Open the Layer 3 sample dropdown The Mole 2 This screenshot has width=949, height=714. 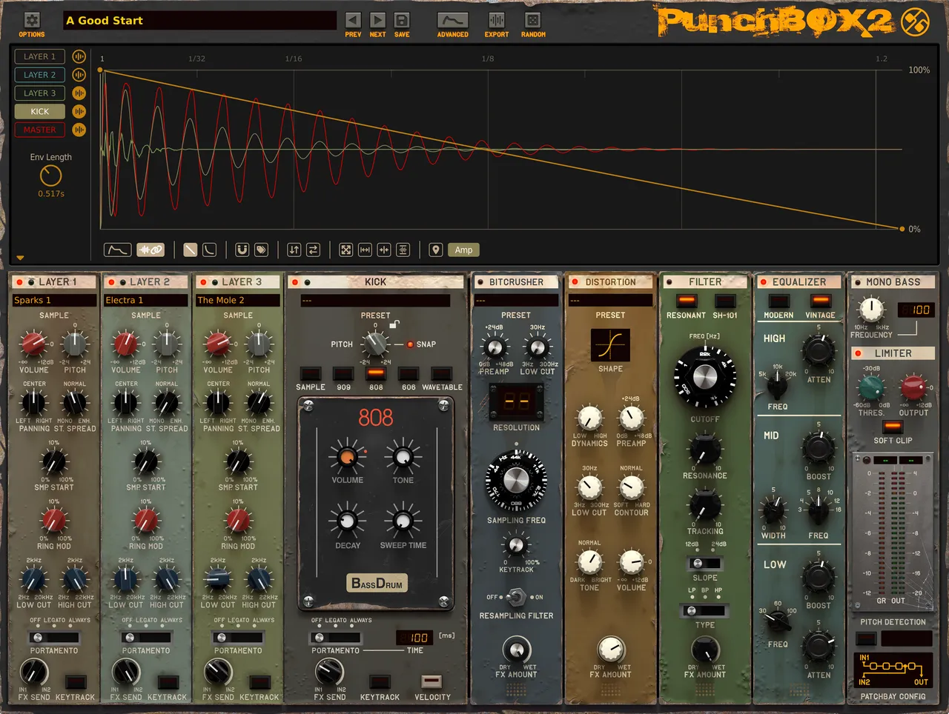click(238, 300)
